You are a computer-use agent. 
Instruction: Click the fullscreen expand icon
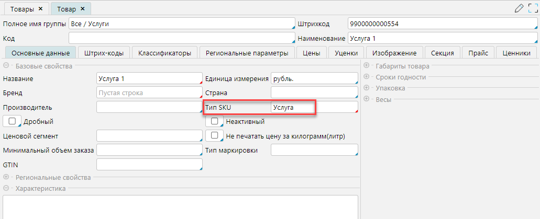pos(533,8)
